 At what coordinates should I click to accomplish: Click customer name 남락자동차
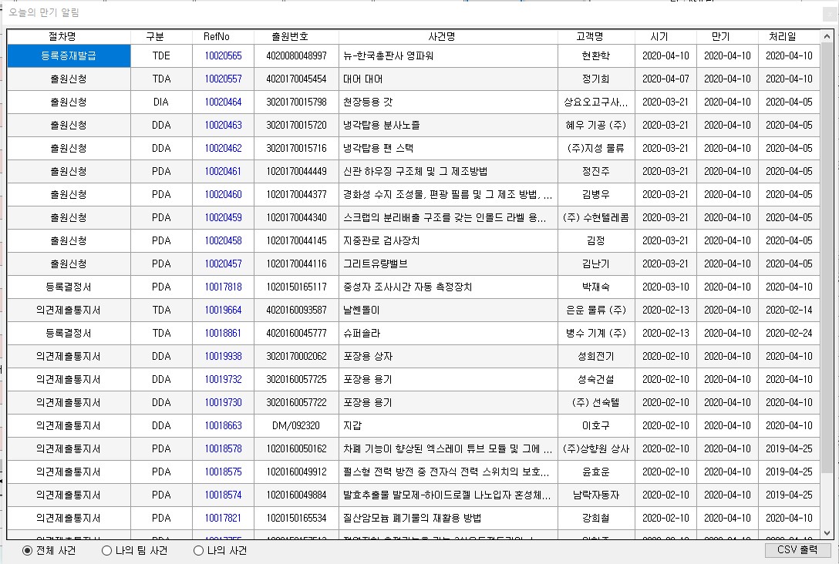point(595,495)
